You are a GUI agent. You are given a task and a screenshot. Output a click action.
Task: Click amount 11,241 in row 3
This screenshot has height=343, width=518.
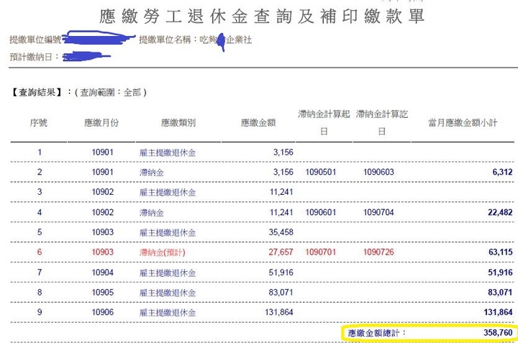pos(281,192)
